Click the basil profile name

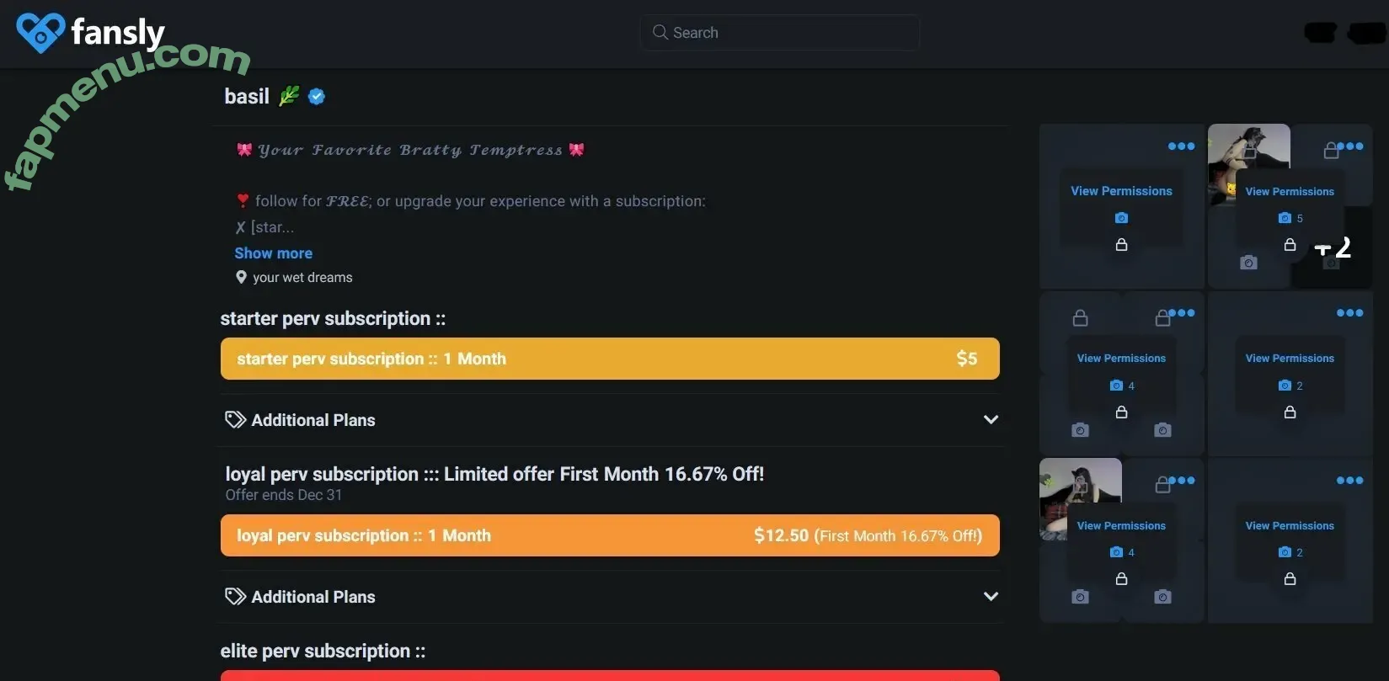tap(247, 97)
